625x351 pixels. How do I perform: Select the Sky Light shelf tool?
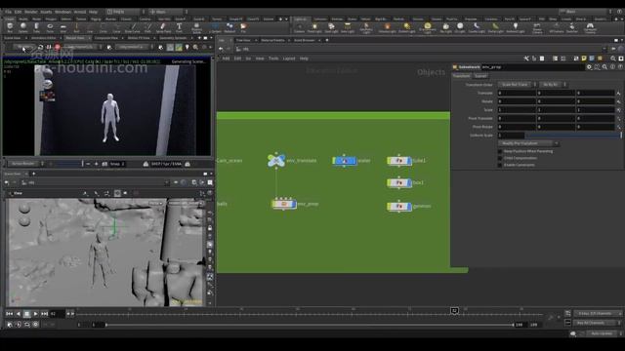pos(445,27)
